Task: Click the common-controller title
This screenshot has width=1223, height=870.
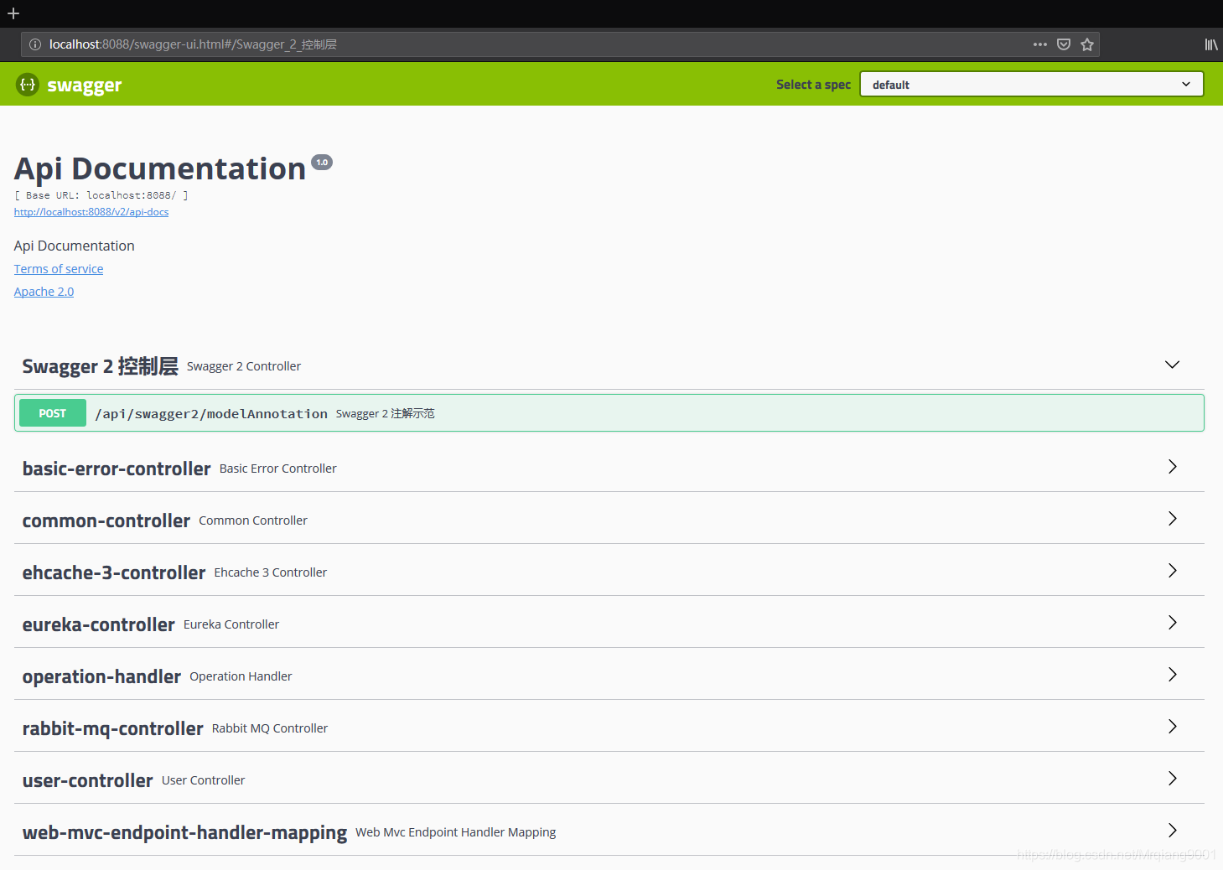Action: [106, 520]
